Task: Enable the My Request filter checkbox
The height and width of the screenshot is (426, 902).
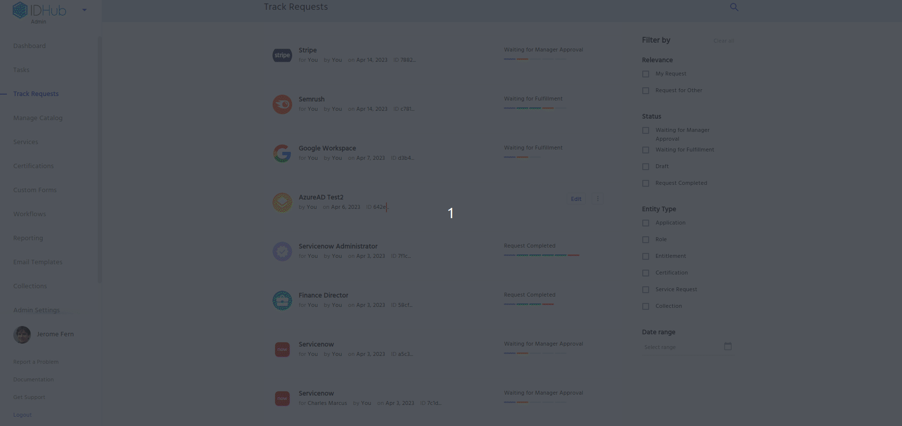Action: [x=646, y=74]
